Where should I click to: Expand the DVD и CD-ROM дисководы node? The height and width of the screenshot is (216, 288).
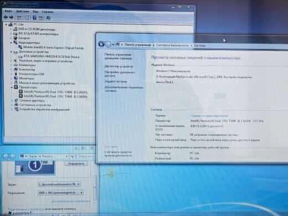point(11,29)
